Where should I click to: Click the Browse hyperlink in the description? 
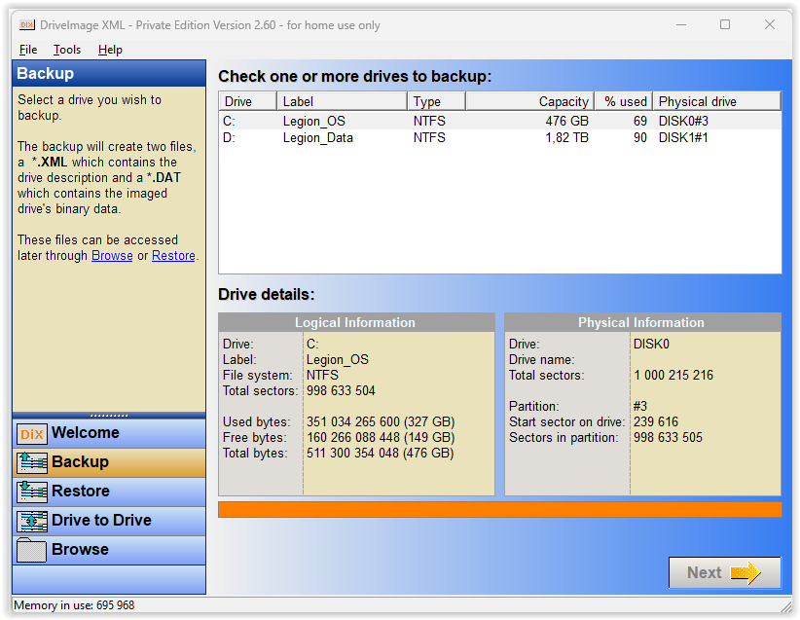point(112,255)
